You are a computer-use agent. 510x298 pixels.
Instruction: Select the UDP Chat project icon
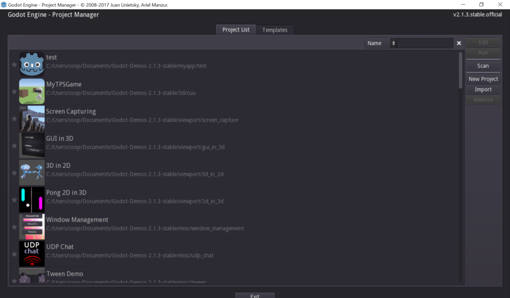tap(32, 254)
